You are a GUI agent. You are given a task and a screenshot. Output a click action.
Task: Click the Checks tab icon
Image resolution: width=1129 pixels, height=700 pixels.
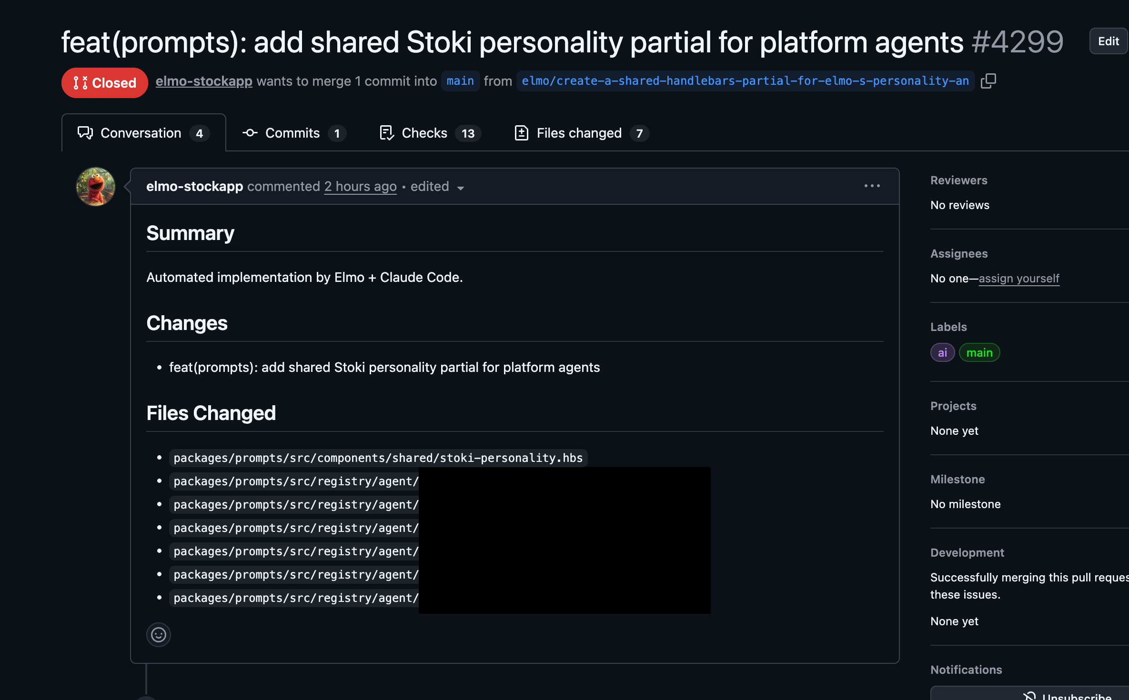click(386, 133)
